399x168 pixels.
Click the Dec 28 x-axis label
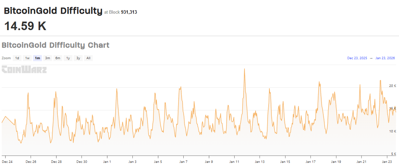click(x=56, y=161)
